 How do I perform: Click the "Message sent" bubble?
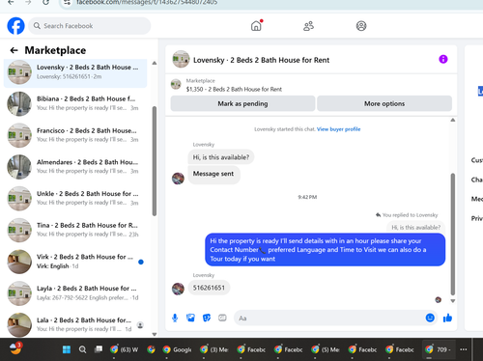tap(213, 174)
